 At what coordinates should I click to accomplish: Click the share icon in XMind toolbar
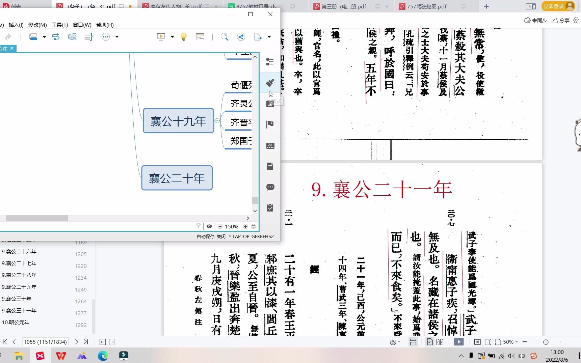241,37
